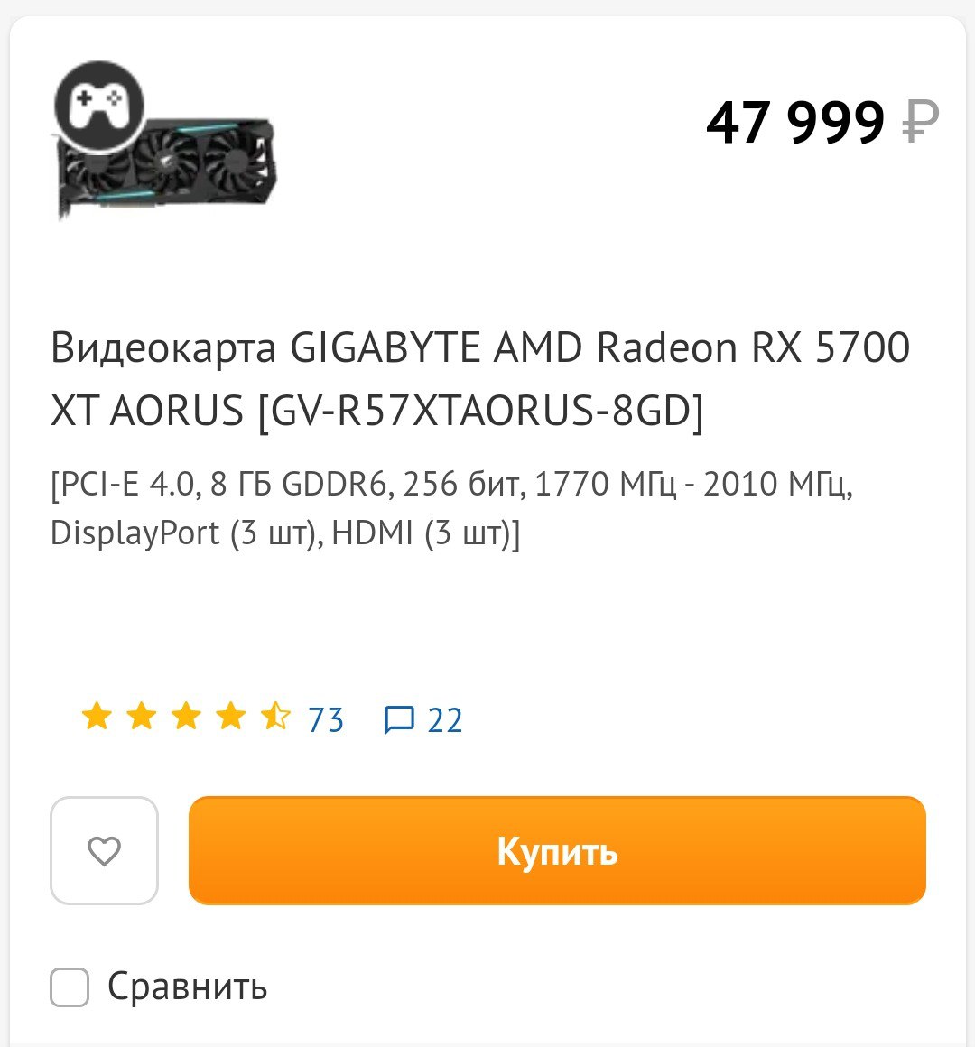Viewport: 975px width, 1047px height.
Task: Click the comment speech bubble icon
Action: (x=399, y=720)
